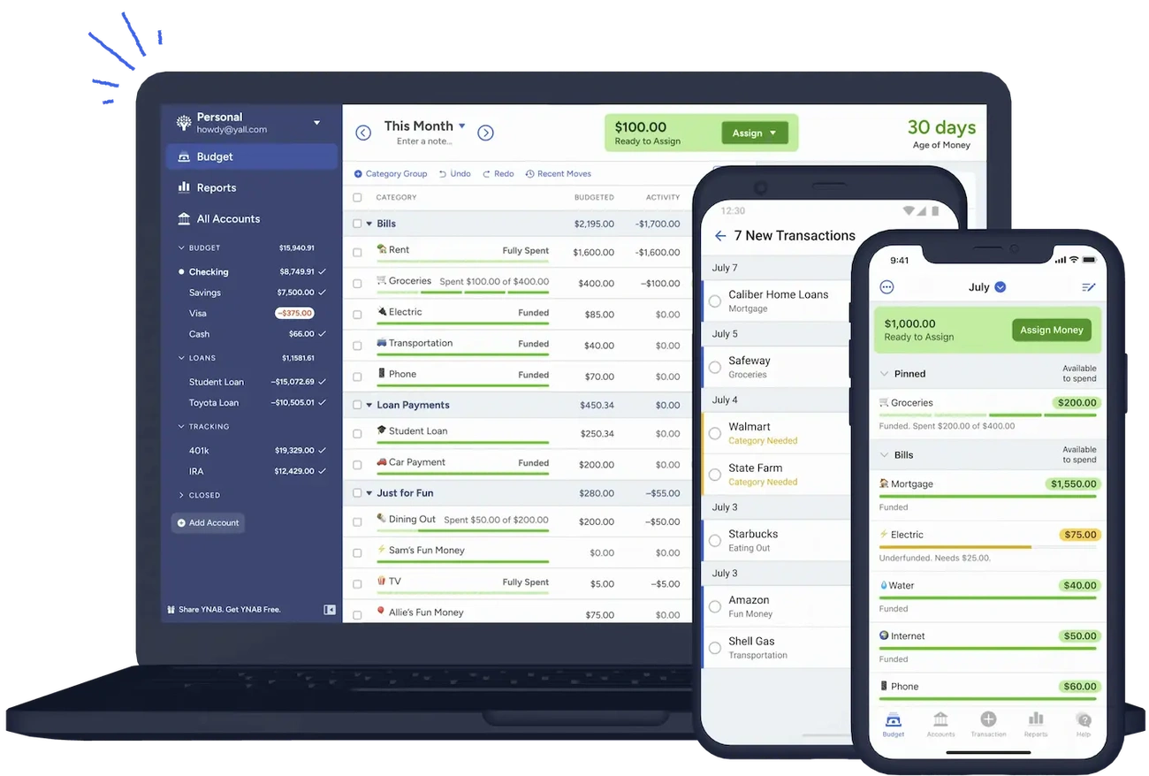Check the Rent category checkbox
The height and width of the screenshot is (776, 1149).
(x=357, y=252)
